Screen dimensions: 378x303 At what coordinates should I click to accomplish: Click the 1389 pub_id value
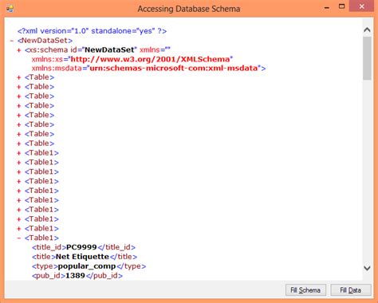(x=75, y=276)
